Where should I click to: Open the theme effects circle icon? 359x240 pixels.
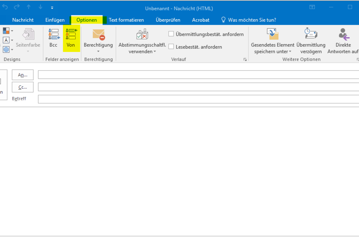tap(7, 49)
